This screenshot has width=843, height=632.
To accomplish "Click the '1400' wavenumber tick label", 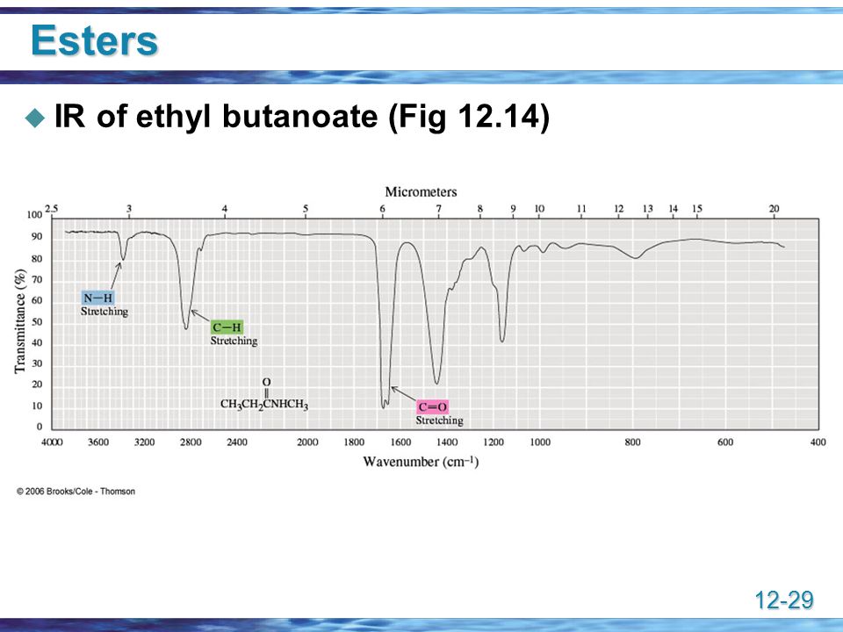I will [x=447, y=442].
